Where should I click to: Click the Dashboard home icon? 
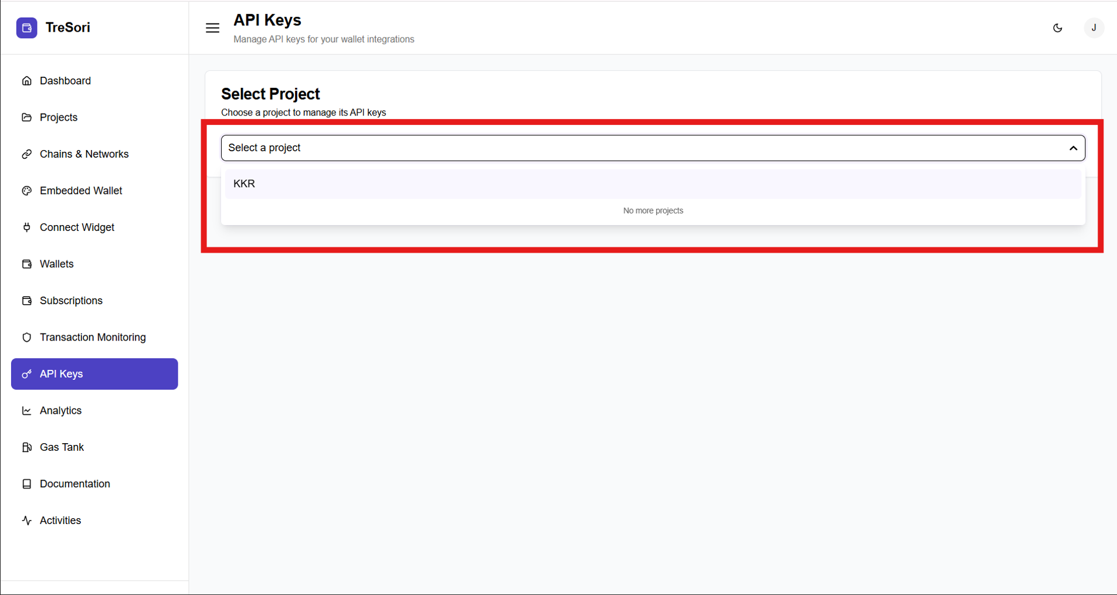click(x=26, y=81)
